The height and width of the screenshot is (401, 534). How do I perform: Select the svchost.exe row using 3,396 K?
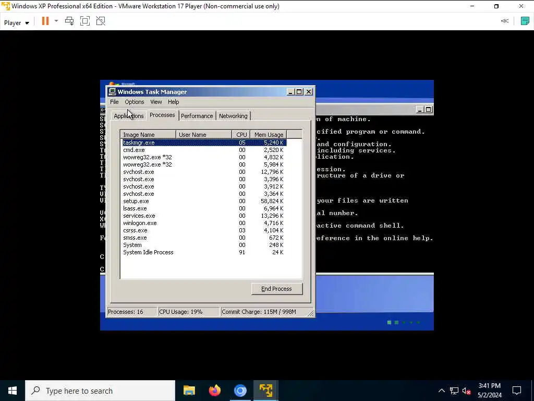tap(204, 180)
